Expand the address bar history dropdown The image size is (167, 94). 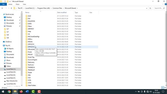pyautogui.click(x=147, y=8)
